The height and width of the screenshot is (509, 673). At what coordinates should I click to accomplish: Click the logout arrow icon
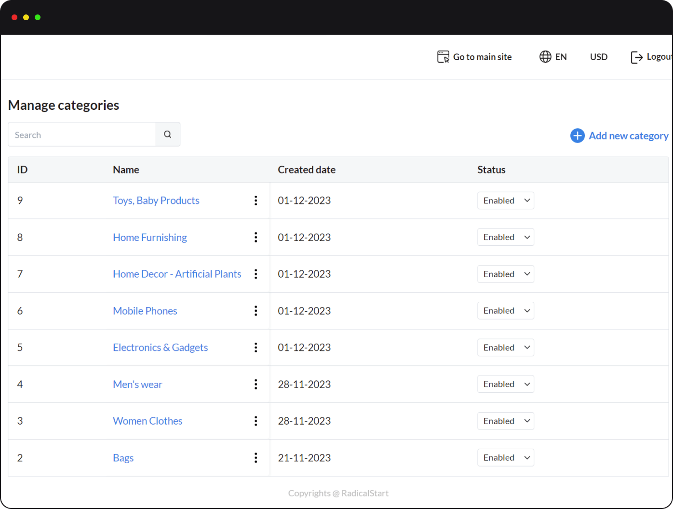pos(636,56)
